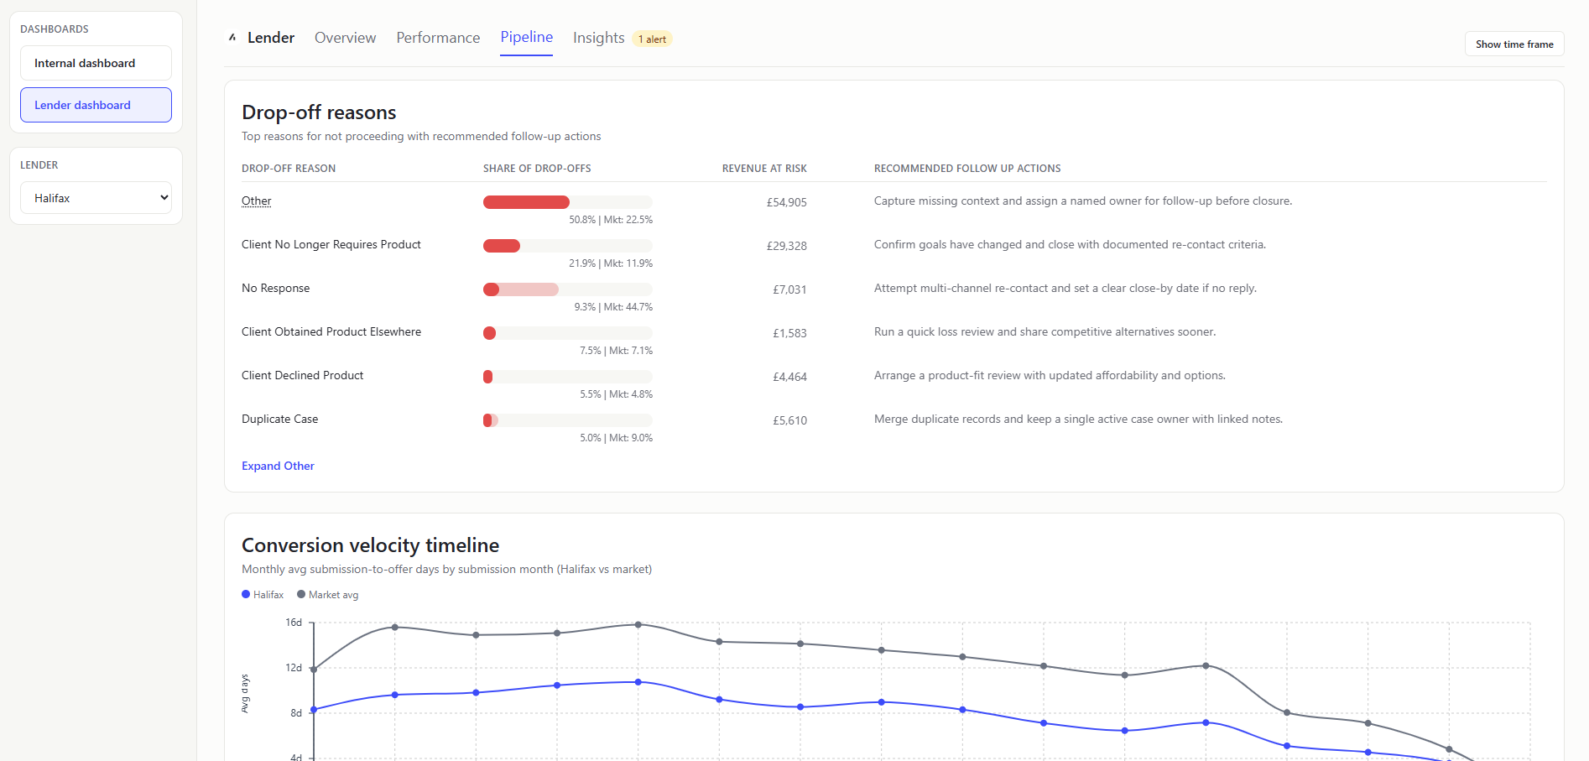The width and height of the screenshot is (1589, 761).
Task: Click the blue Halifax legend dot
Action: (x=245, y=594)
